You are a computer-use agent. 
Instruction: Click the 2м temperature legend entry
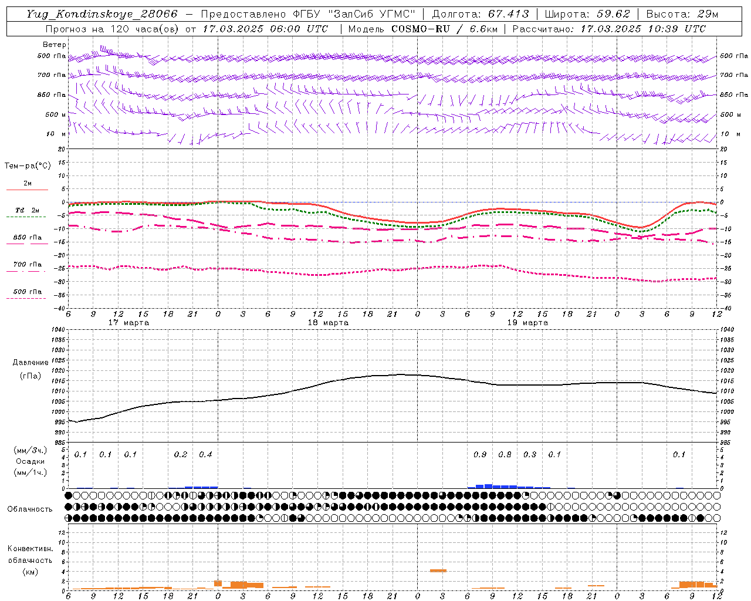[28, 183]
